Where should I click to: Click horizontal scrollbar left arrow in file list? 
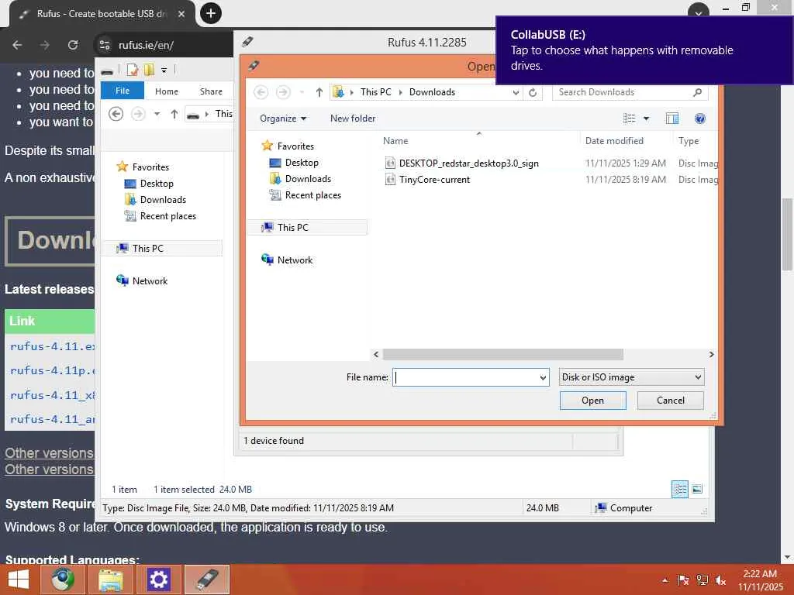376,354
